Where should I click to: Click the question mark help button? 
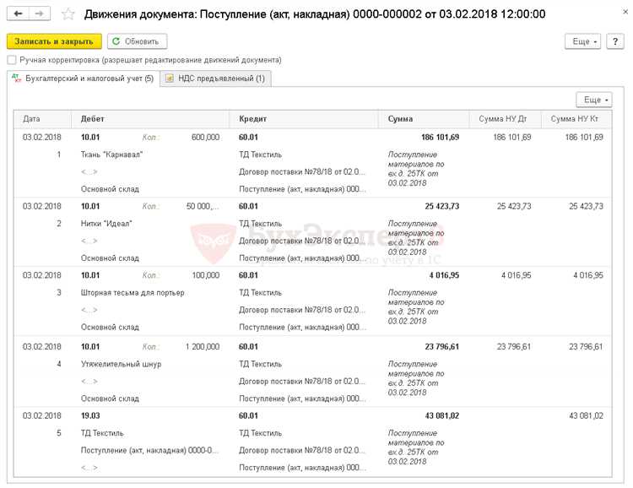click(x=614, y=41)
